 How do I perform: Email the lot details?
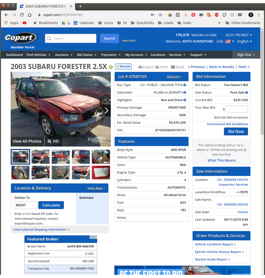[177, 67]
